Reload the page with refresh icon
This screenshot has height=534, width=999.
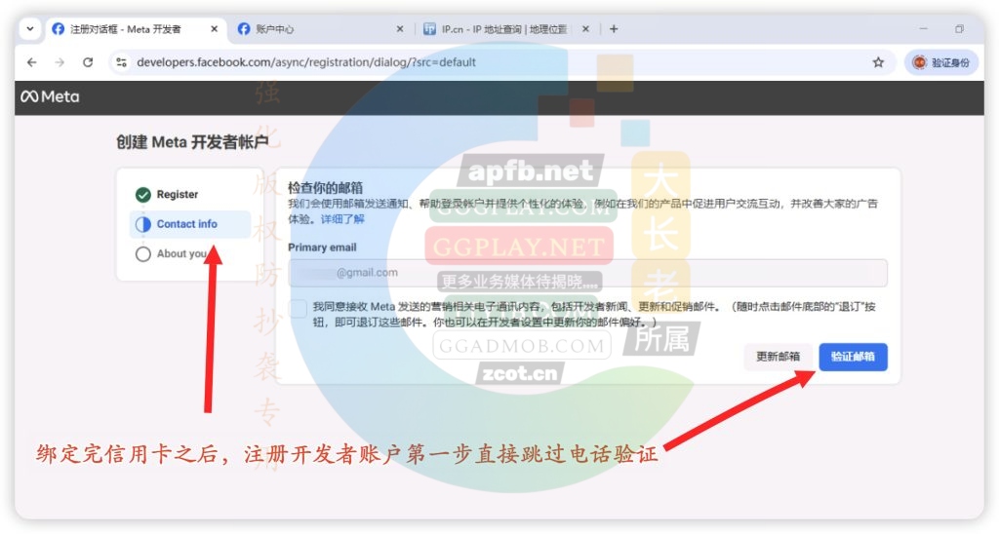[88, 62]
